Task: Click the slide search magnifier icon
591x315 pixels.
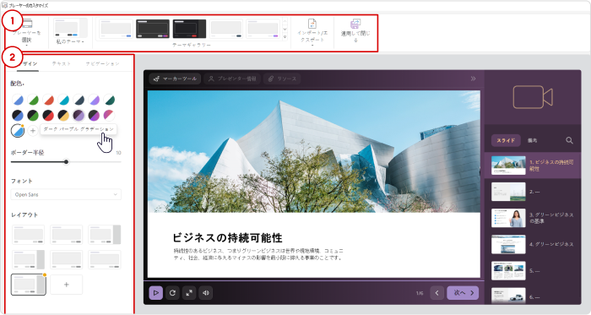Action: 569,140
